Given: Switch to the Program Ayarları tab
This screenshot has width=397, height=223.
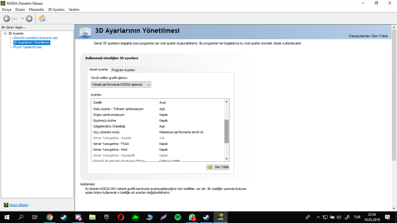Looking at the screenshot, I should click(x=123, y=70).
